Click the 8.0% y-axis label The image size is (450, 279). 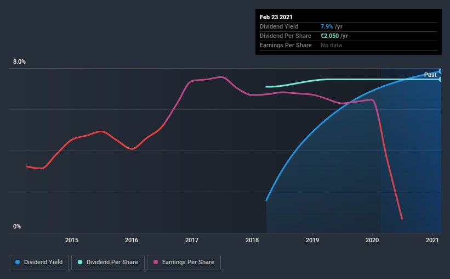click(19, 62)
